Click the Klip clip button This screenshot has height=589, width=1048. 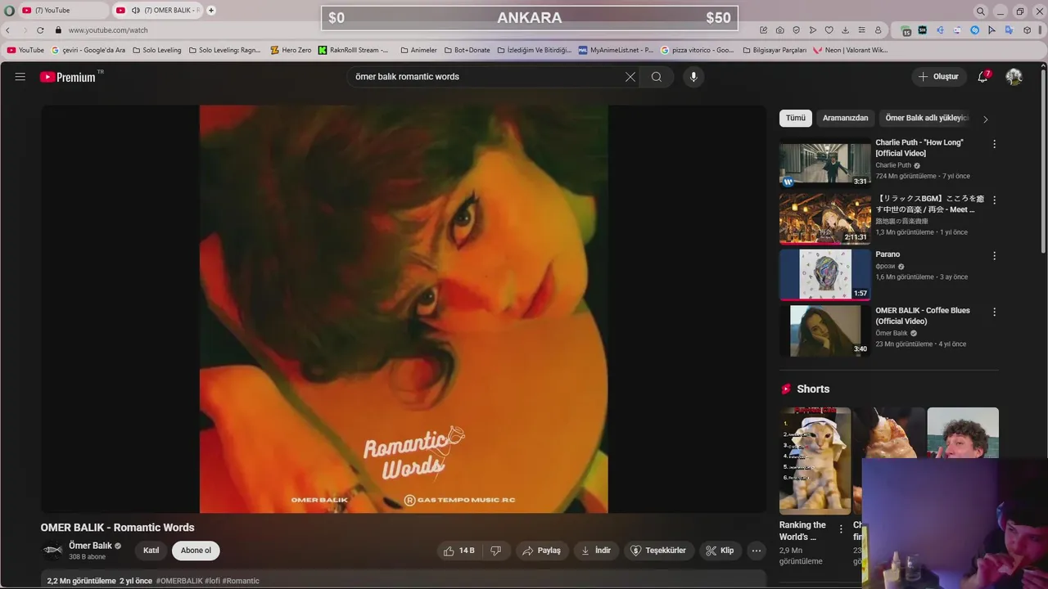(720, 551)
